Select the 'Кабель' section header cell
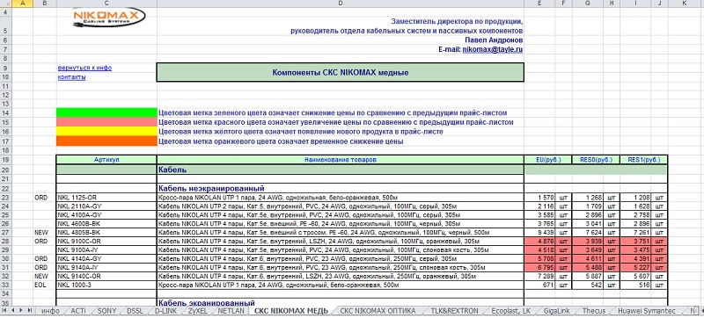 pos(341,170)
